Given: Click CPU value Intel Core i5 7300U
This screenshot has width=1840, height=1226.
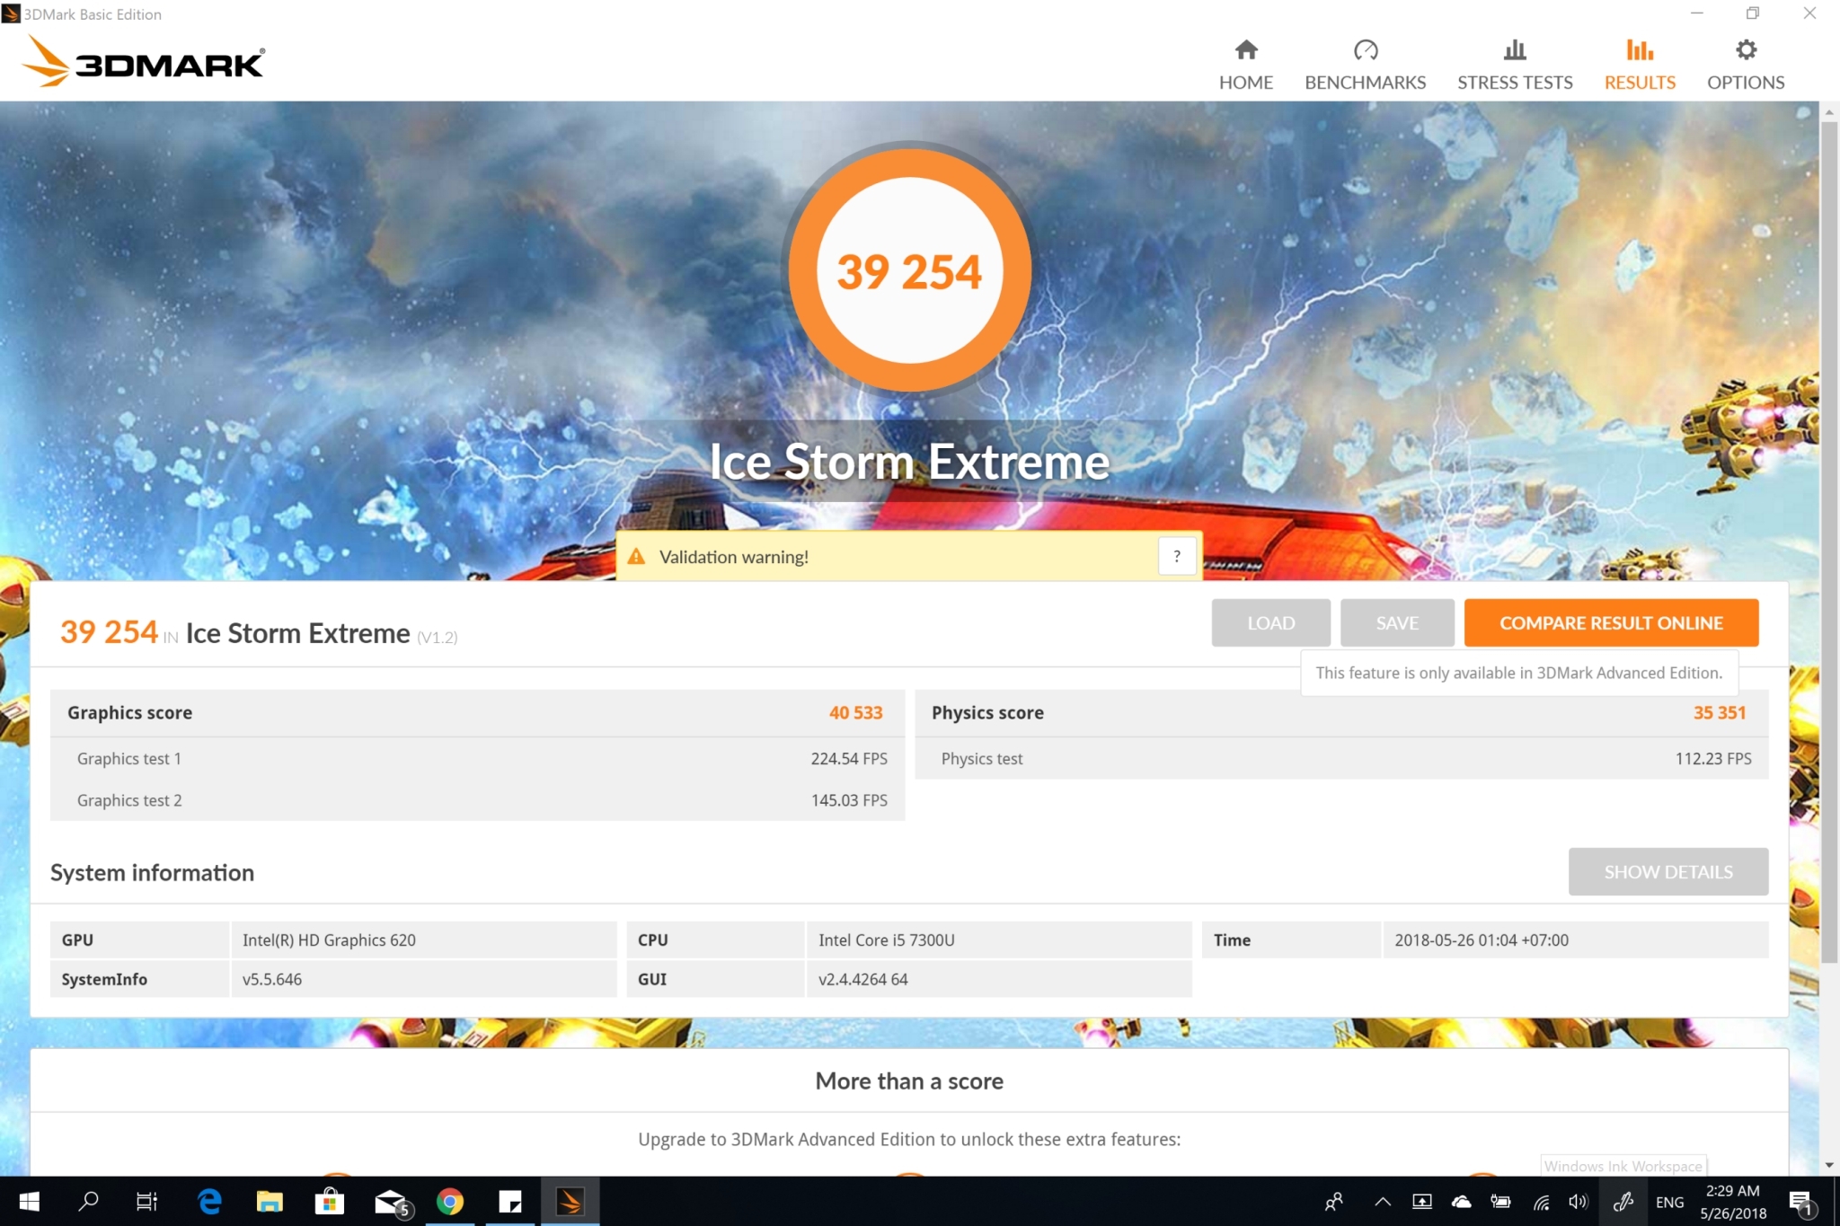Looking at the screenshot, I should tap(886, 940).
